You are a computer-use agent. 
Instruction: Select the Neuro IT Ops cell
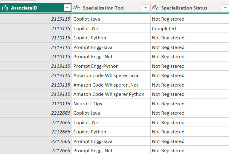point(111,104)
